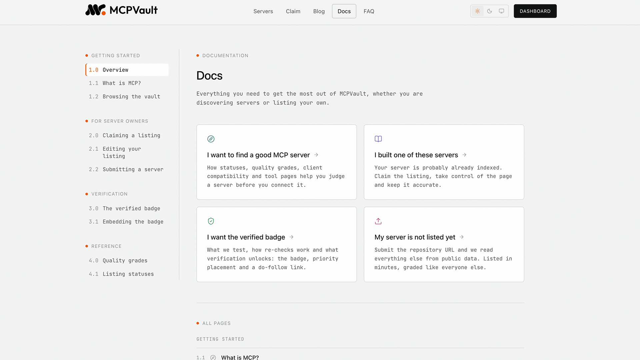The image size is (640, 360).
Task: Click the upload icon in not listed card
Action: click(x=378, y=221)
